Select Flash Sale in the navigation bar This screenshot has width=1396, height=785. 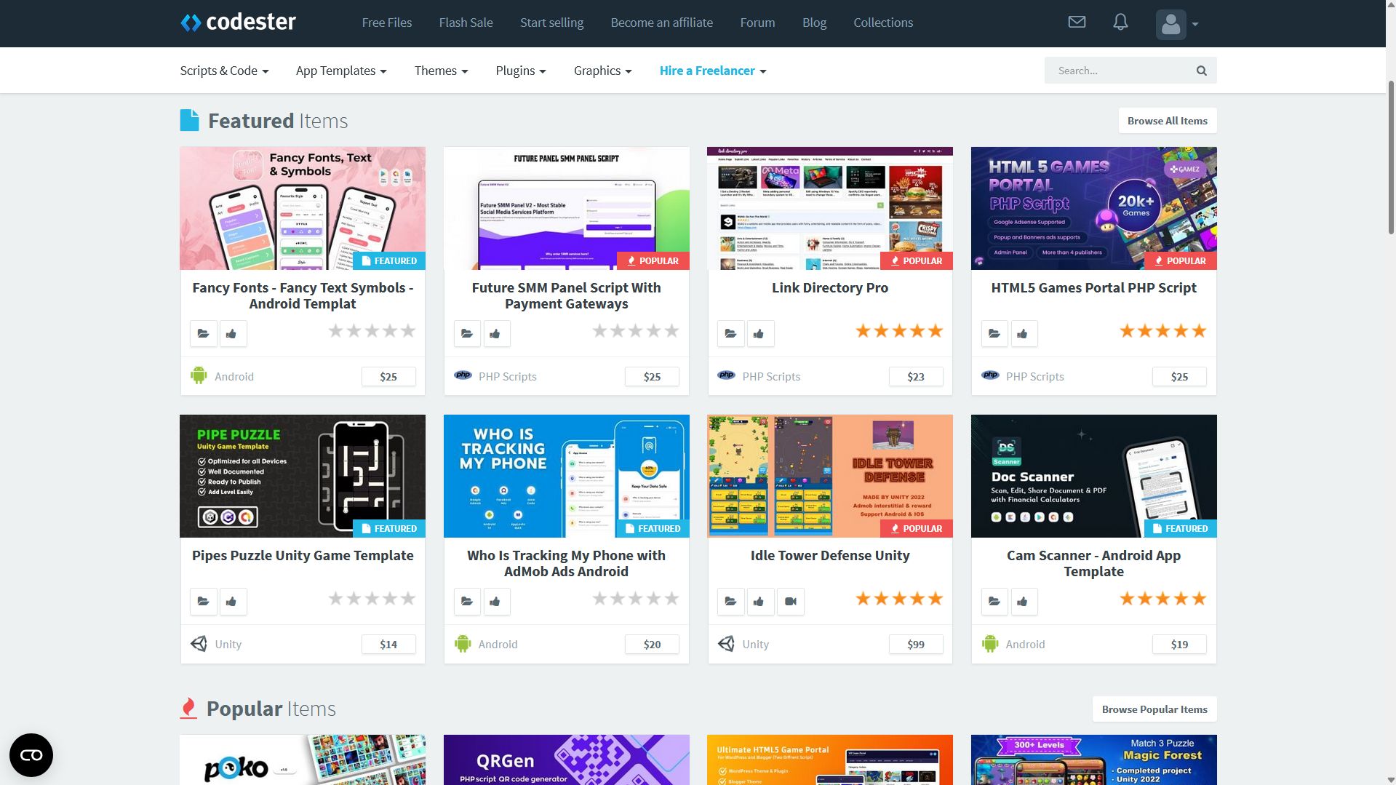(466, 22)
